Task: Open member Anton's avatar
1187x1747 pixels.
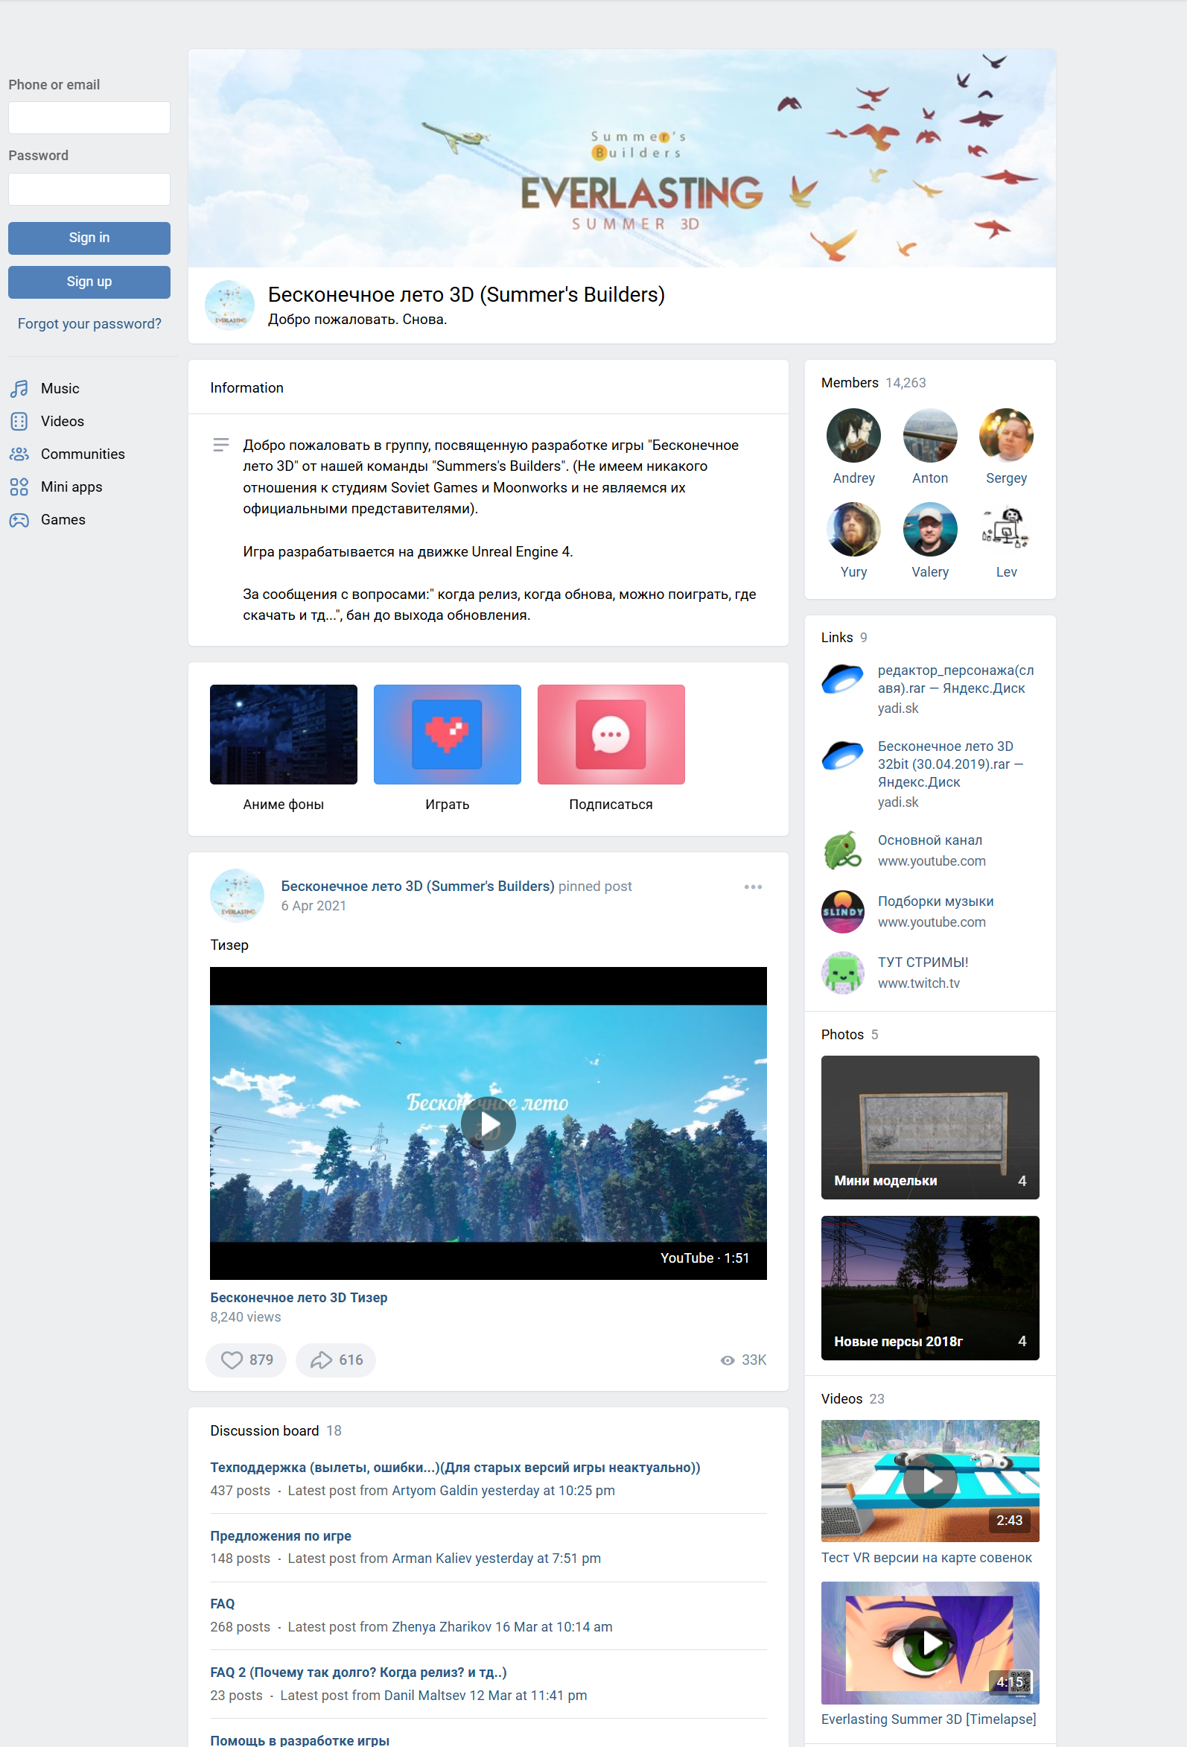Action: click(x=930, y=435)
